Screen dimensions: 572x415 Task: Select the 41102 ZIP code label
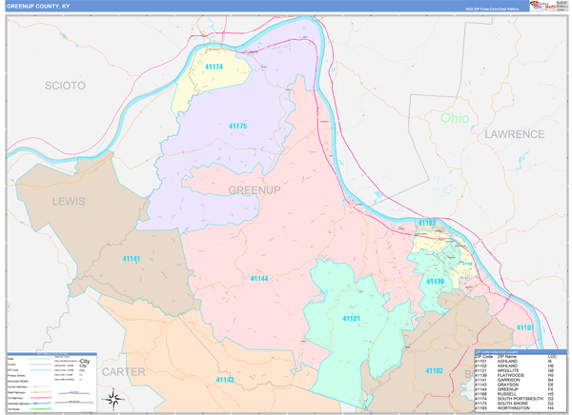(434, 370)
